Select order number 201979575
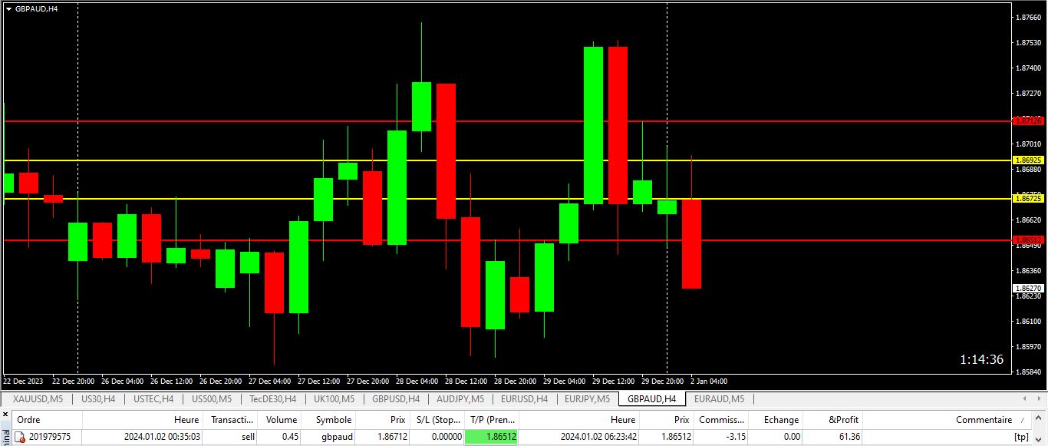Screen dimensions: 1048x446 point(50,437)
